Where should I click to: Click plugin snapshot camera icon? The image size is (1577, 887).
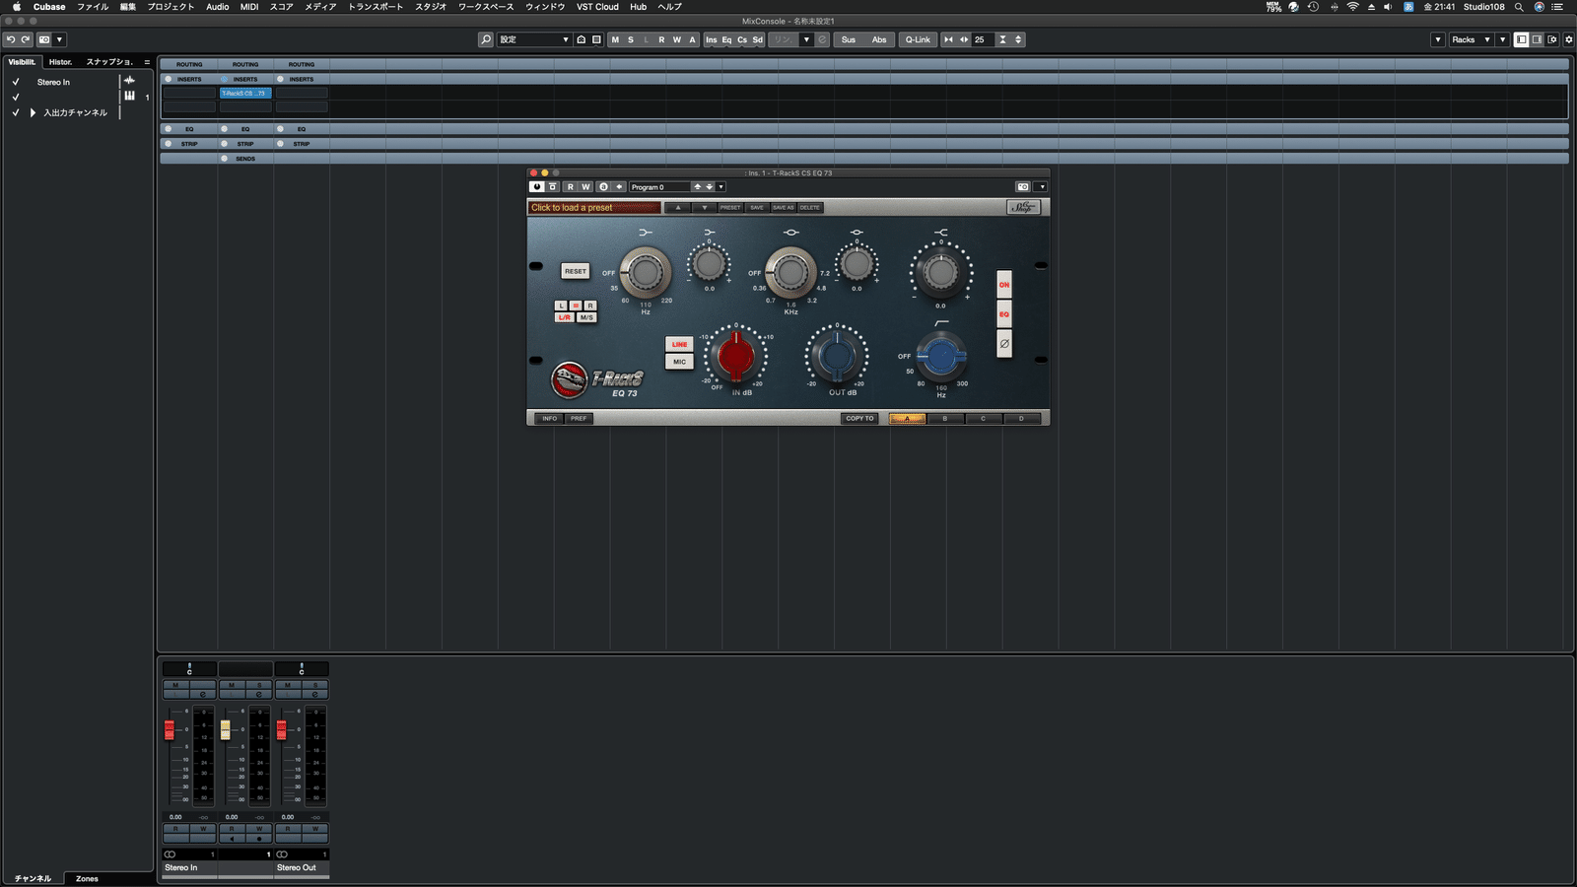1023,186
